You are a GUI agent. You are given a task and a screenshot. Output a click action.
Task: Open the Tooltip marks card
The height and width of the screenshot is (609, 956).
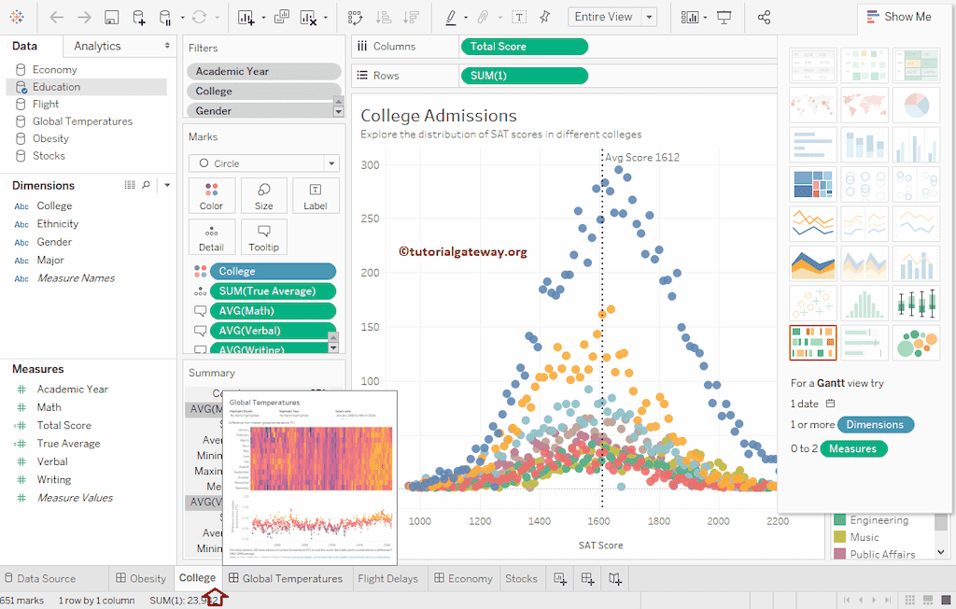[x=263, y=237]
